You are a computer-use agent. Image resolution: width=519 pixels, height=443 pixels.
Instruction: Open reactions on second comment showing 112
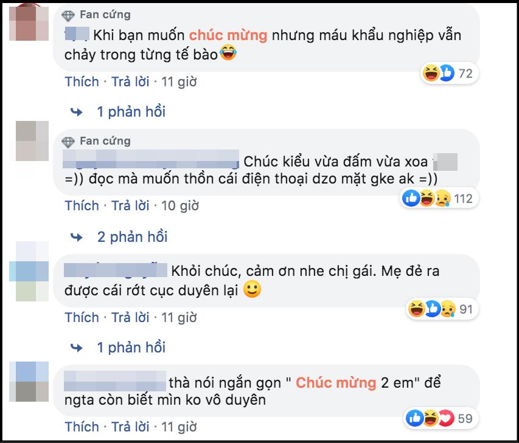(437, 199)
